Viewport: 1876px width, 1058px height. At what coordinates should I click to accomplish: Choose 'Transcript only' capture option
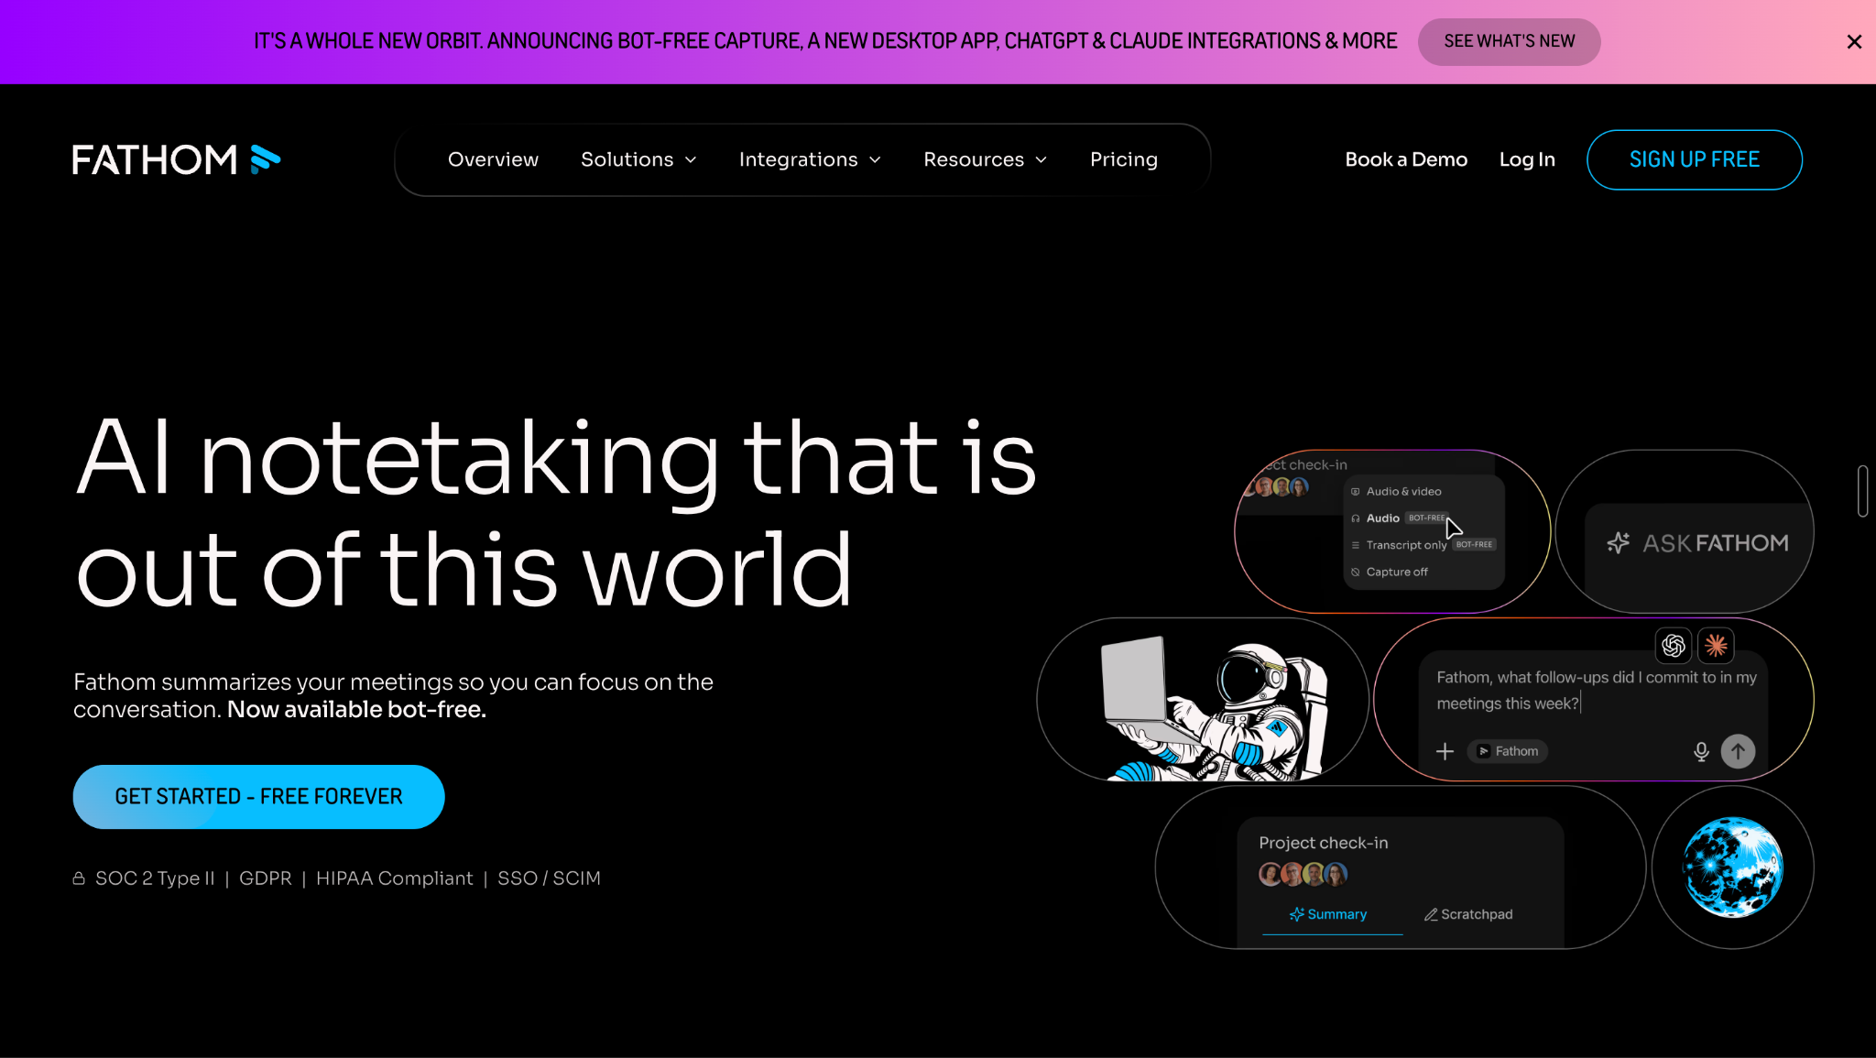pyautogui.click(x=1423, y=545)
